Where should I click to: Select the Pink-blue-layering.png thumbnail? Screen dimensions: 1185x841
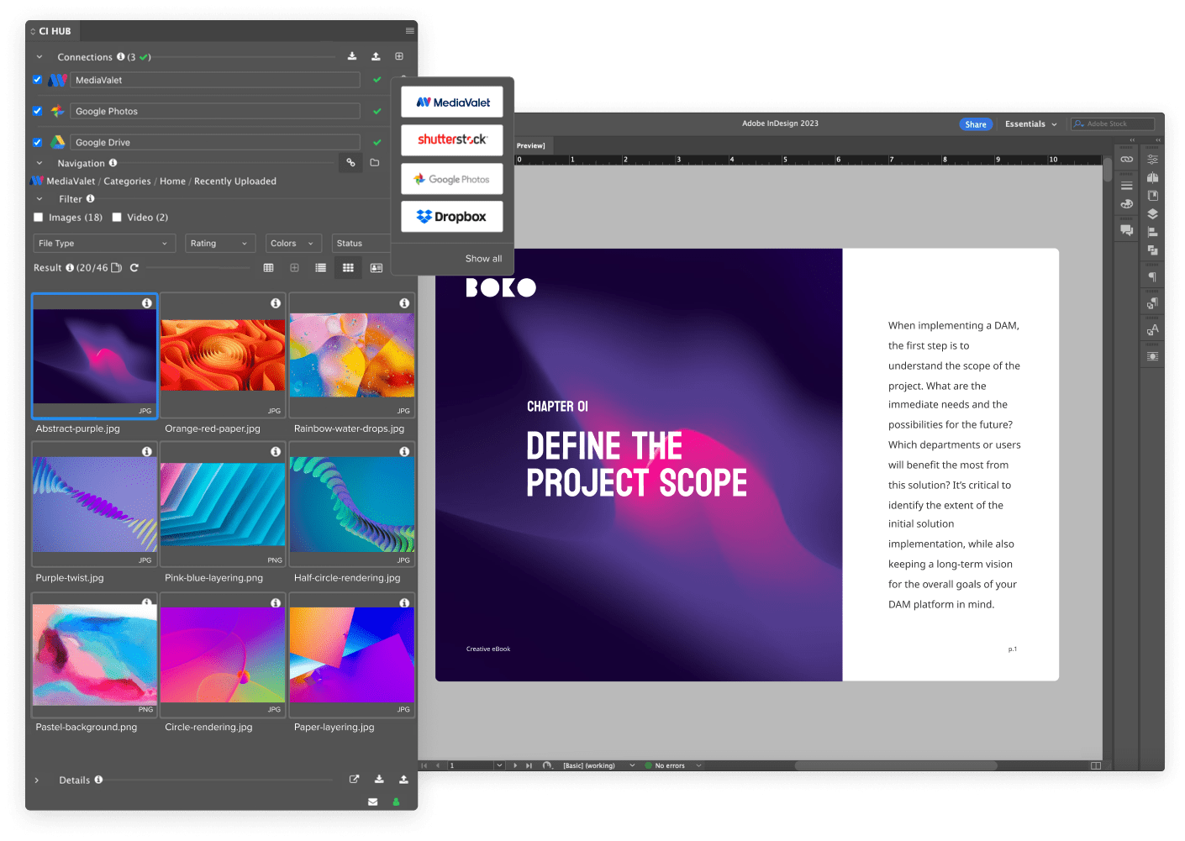(223, 504)
